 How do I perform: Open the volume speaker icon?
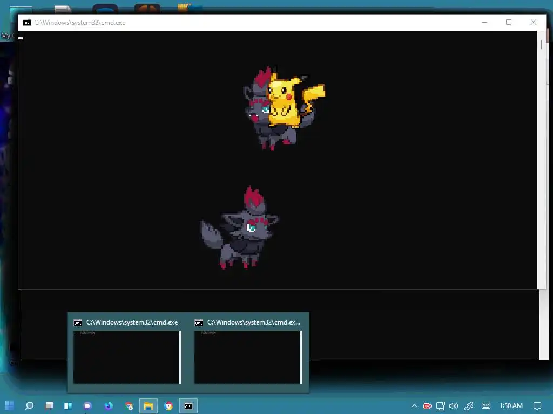[x=454, y=406]
